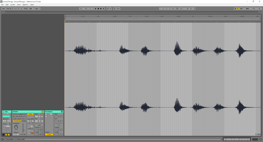This screenshot has width=263, height=142.
Task: Click the Rev. reverse sample button
Action: (24, 119)
